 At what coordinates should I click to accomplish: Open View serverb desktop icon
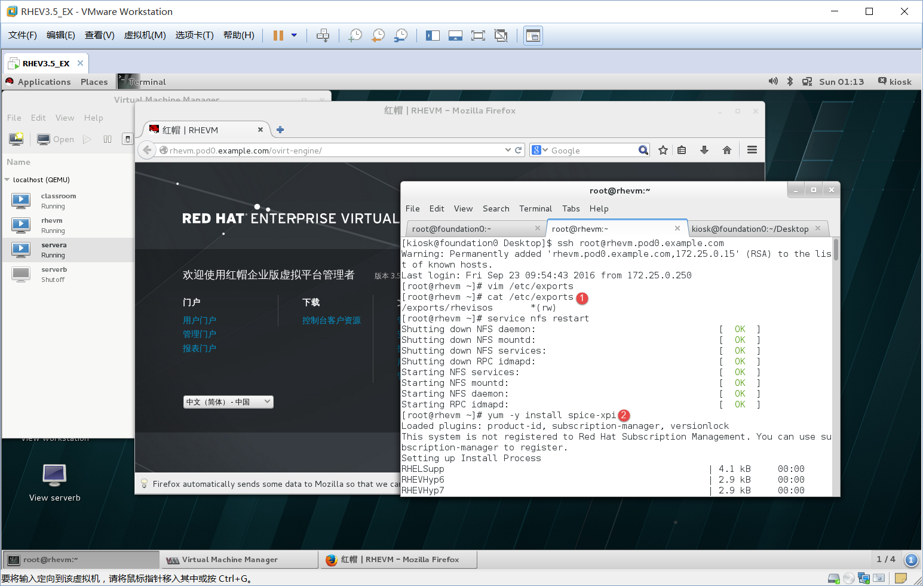[54, 483]
